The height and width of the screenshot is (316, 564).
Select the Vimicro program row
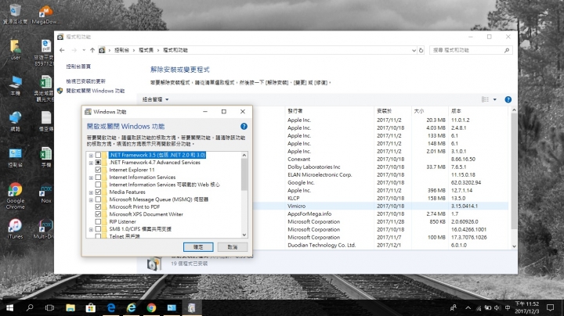click(x=381, y=206)
